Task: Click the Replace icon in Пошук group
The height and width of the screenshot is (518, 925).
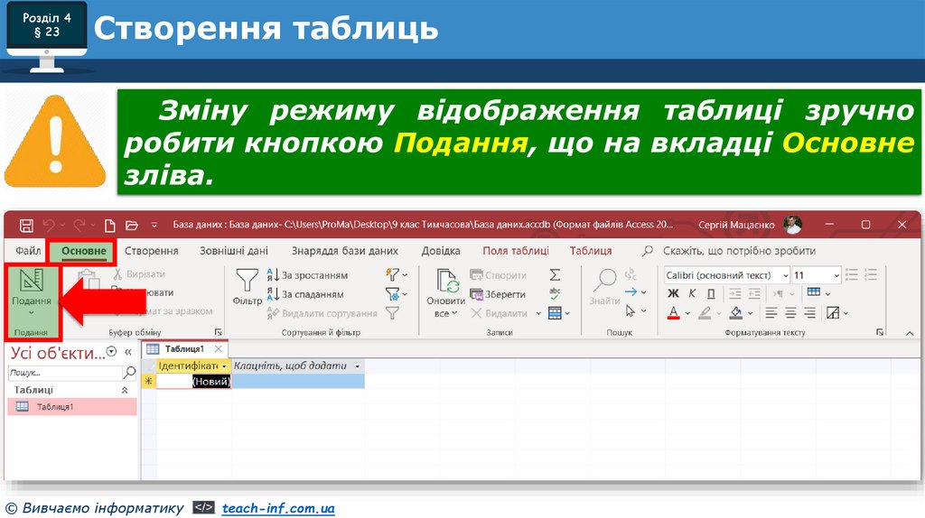Action: pos(631,274)
